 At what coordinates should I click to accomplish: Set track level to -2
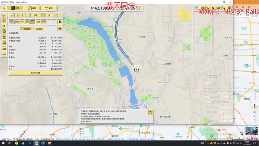[x=22, y=15]
